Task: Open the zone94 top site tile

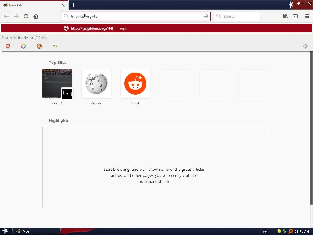Action: [x=57, y=84]
